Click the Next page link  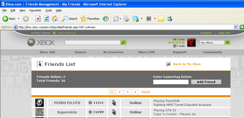tap(146, 92)
